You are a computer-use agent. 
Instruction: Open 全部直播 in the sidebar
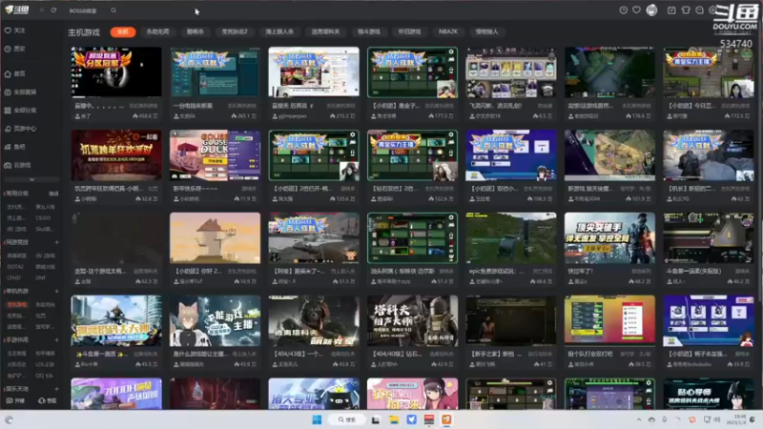(20, 92)
